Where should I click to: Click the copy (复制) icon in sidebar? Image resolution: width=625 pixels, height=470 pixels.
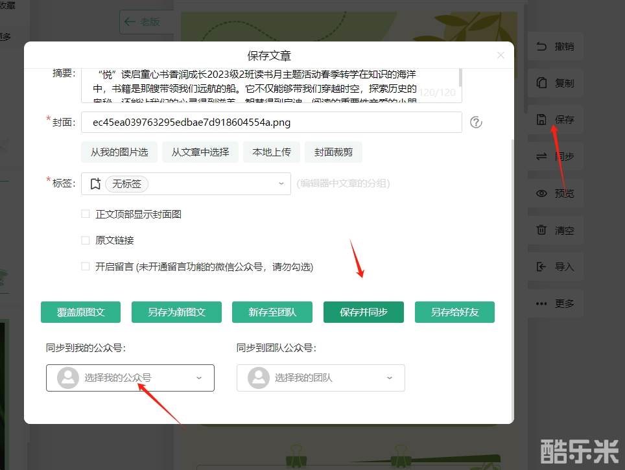(541, 84)
